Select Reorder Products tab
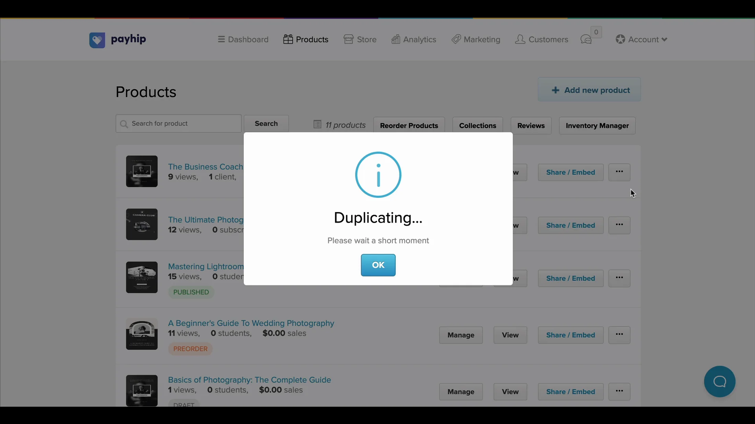The height and width of the screenshot is (424, 755). (x=409, y=125)
